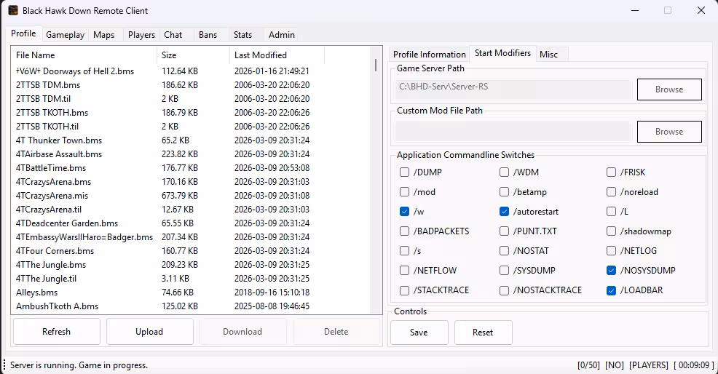This screenshot has width=718, height=374.
Task: Enable the /STACKTRACE checkbox
Action: tap(404, 290)
